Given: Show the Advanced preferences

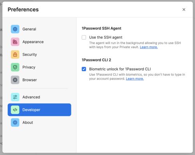Looking at the screenshot, I should click(39, 97).
